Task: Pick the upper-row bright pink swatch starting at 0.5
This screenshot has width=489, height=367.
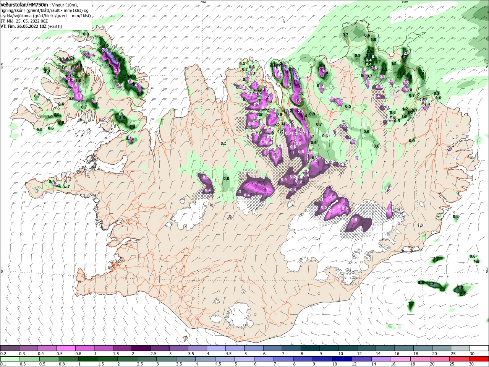Action: click(66, 348)
